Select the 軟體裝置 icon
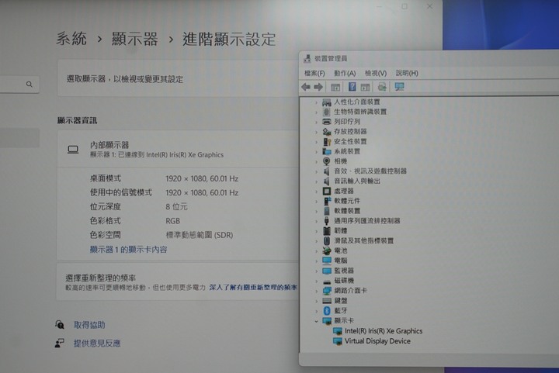The height and width of the screenshot is (373, 559). coord(327,211)
